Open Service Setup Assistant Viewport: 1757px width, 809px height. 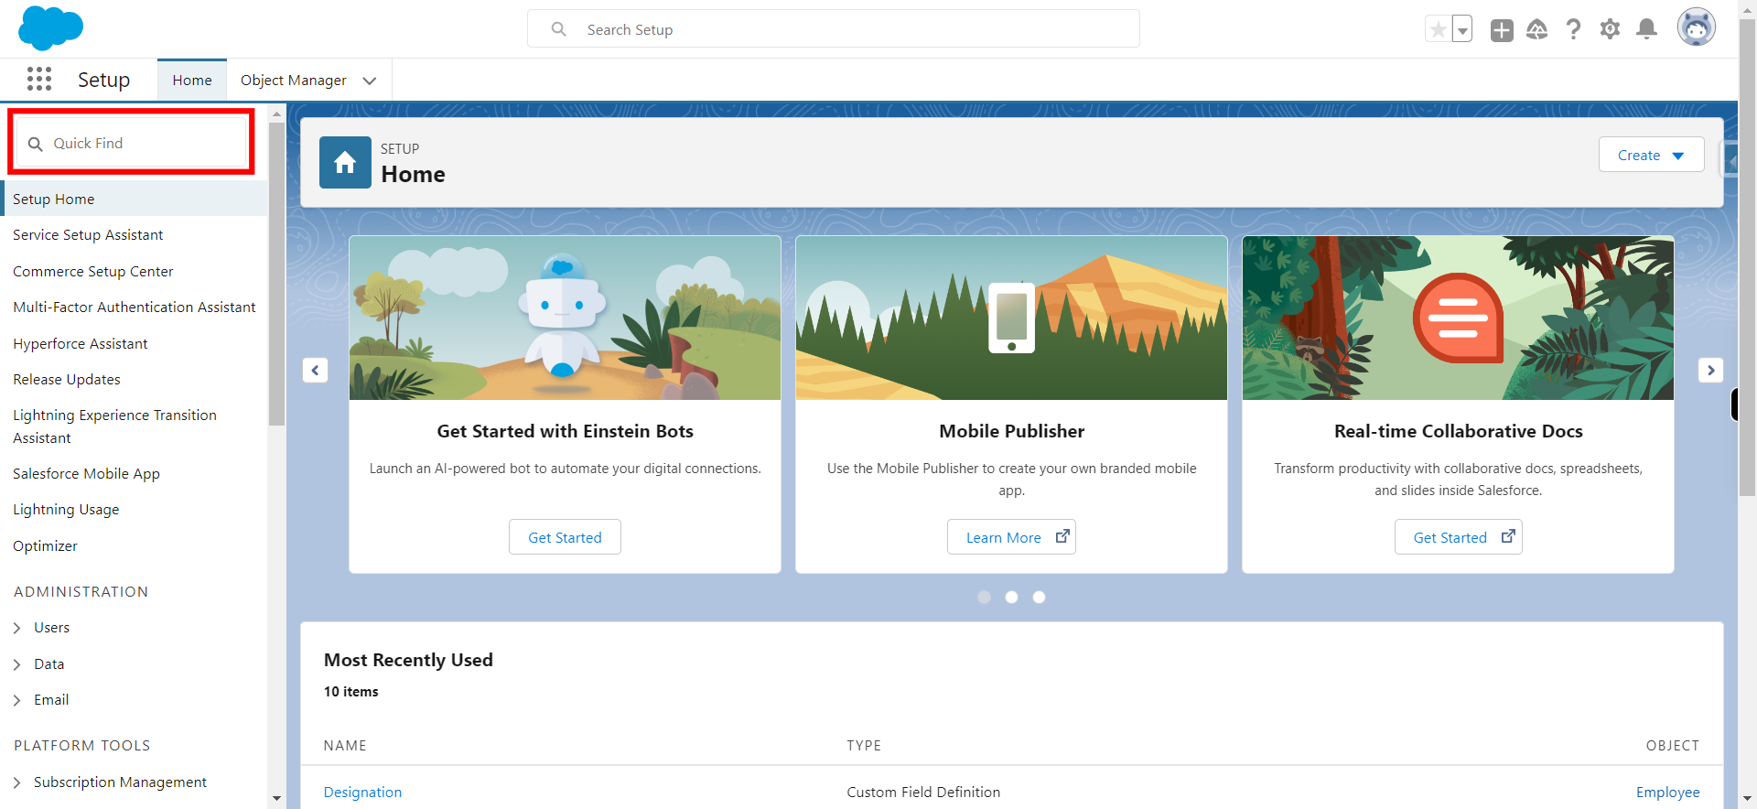[88, 235]
